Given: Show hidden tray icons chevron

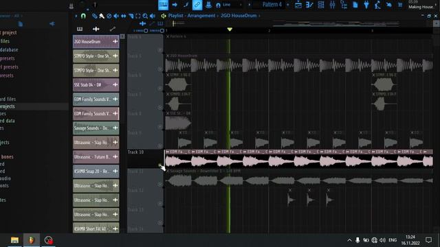Looking at the screenshot, I should pos(349,240).
